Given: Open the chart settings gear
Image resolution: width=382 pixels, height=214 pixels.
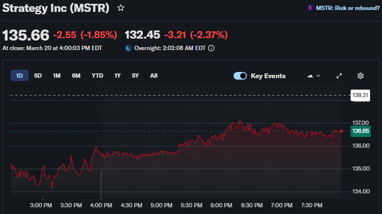Looking at the screenshot, I should click(361, 76).
